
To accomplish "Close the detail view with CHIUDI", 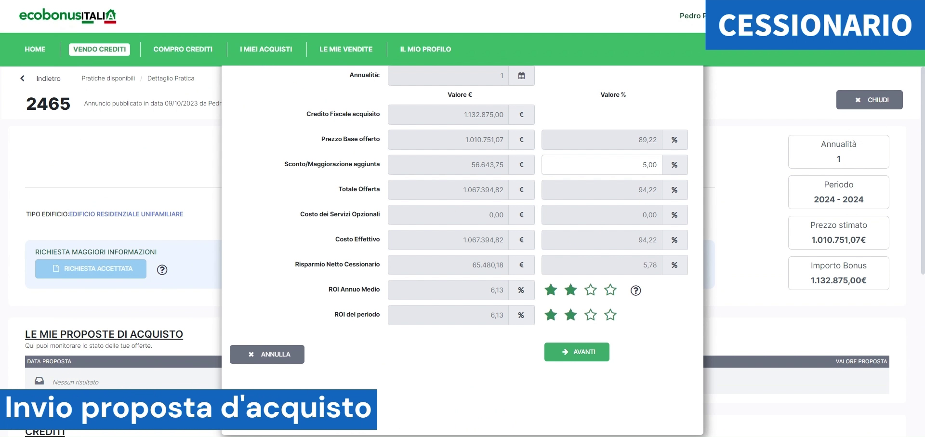I will (869, 100).
